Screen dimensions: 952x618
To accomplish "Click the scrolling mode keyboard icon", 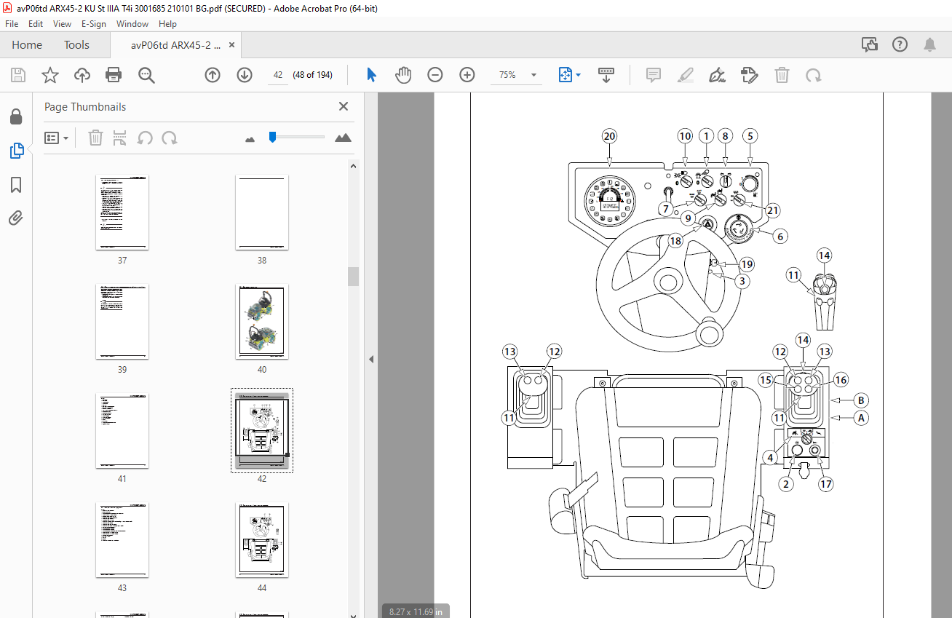I will click(x=606, y=75).
